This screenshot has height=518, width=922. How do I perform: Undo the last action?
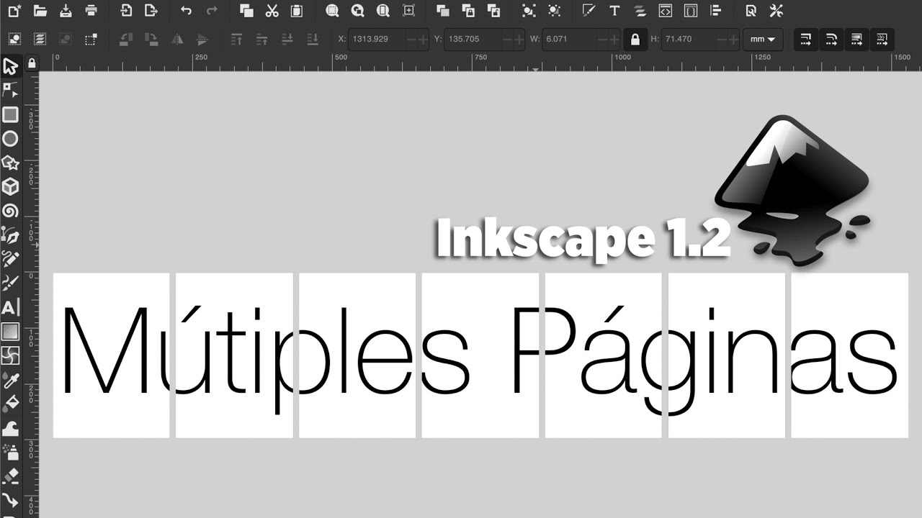point(186,11)
